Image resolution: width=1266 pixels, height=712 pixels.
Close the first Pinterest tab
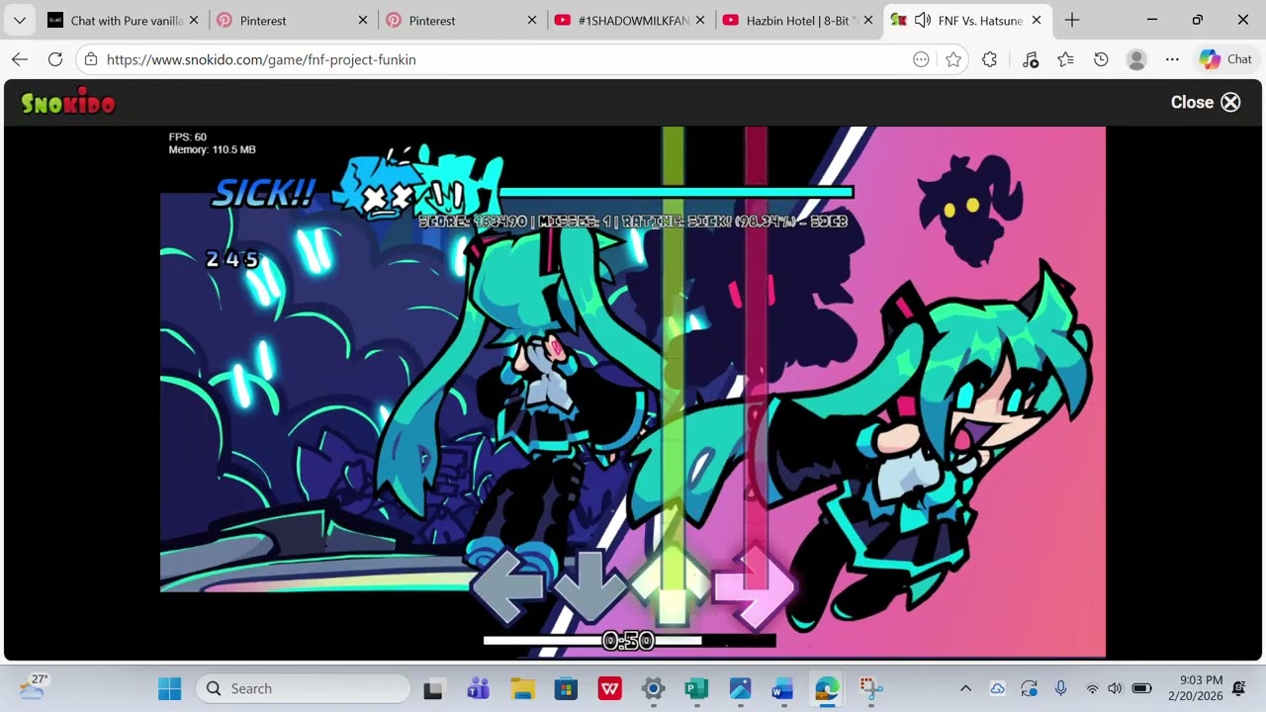(x=363, y=20)
